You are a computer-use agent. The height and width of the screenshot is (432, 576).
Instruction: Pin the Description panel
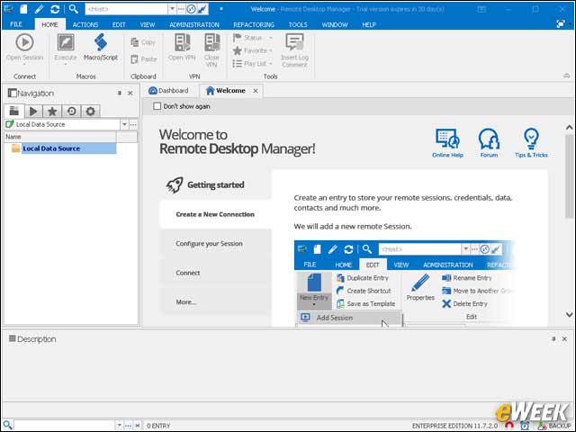point(553,339)
